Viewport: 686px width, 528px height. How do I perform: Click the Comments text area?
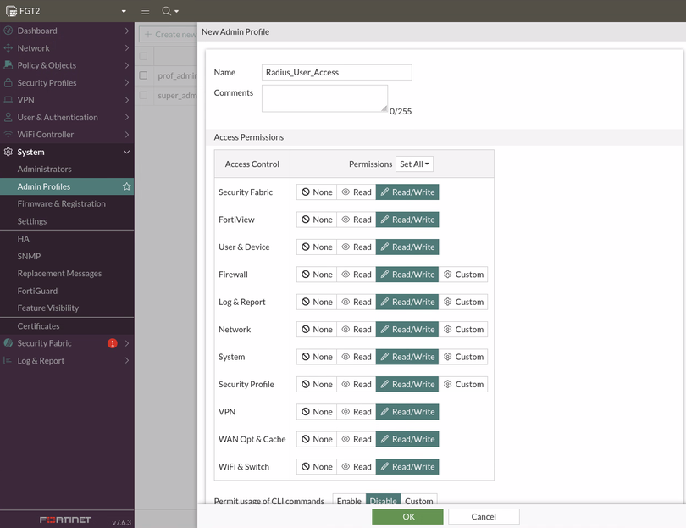pos(324,98)
